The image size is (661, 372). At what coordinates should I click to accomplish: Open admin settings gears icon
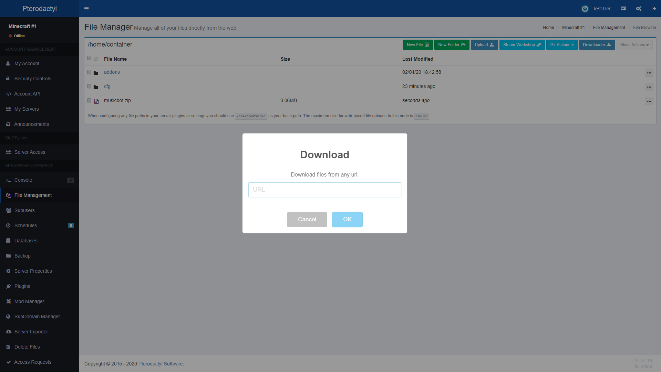pyautogui.click(x=639, y=9)
